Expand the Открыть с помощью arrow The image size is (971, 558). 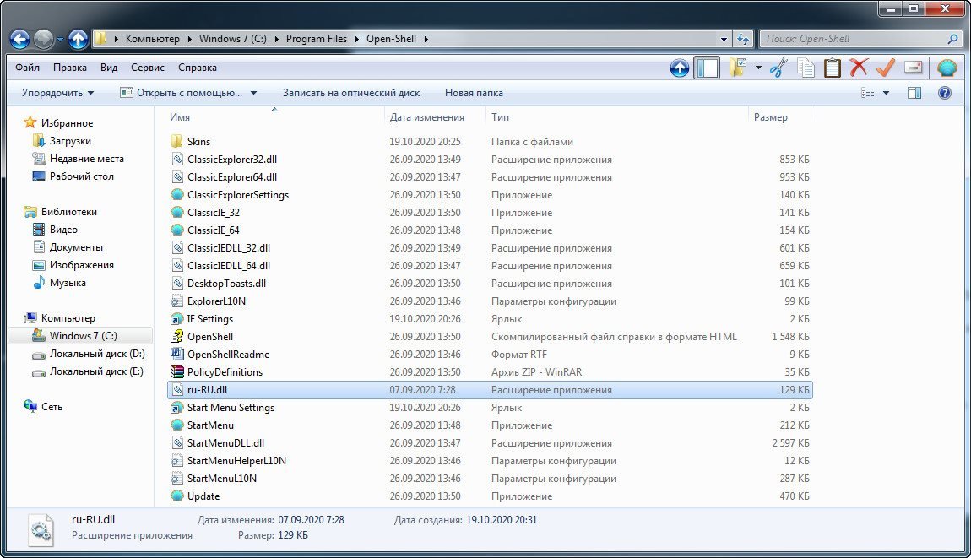[253, 93]
